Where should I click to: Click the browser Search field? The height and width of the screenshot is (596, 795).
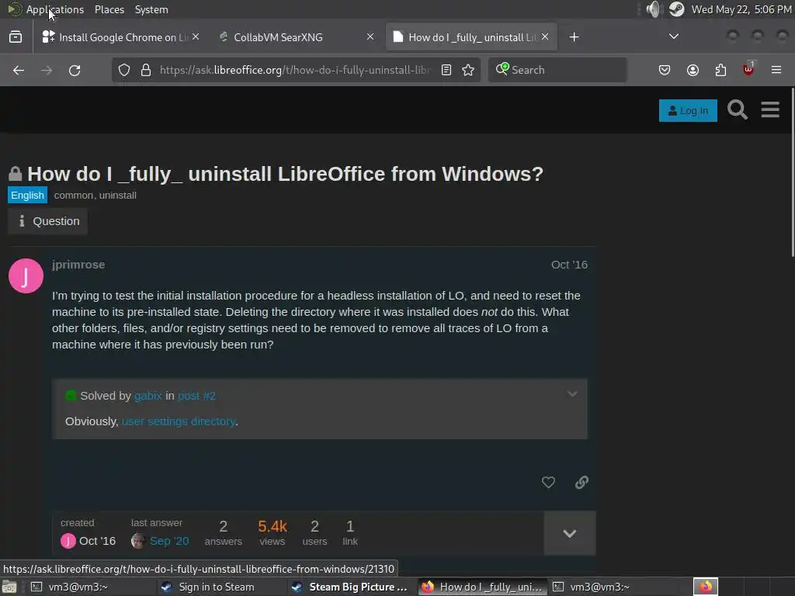(557, 70)
